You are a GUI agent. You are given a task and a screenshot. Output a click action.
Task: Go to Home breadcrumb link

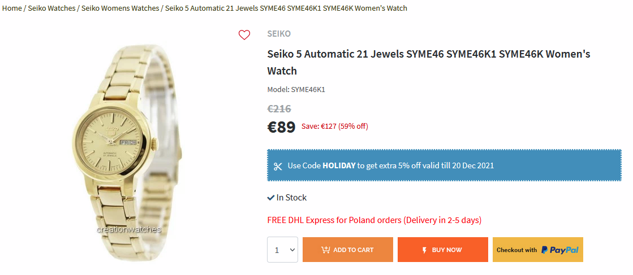[12, 8]
